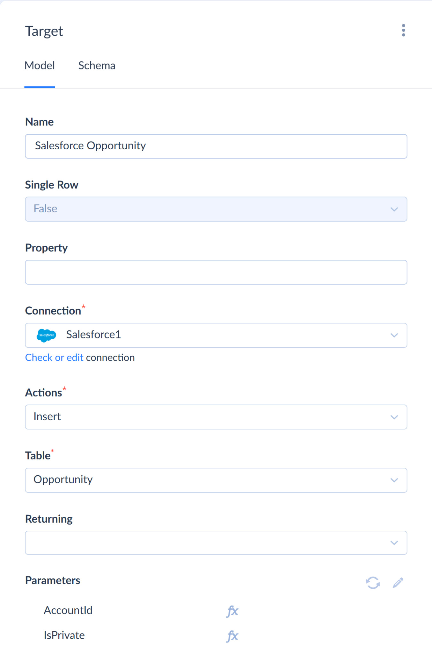Image resolution: width=432 pixels, height=652 pixels.
Task: Click the Salesforce cloud logo
Action: [x=47, y=335]
